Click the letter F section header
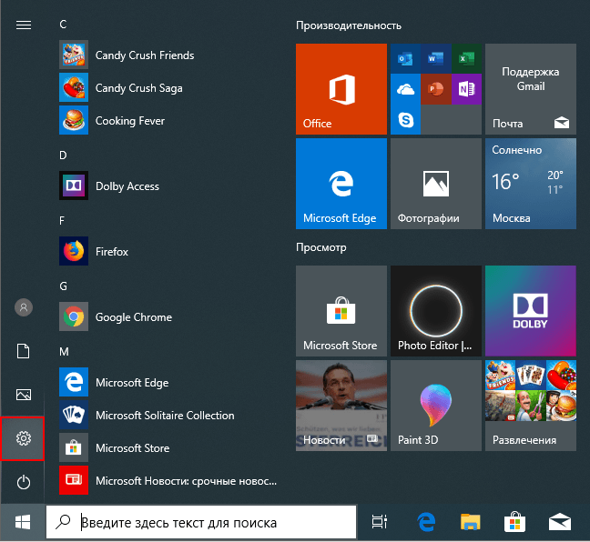This screenshot has width=590, height=542. (62, 221)
